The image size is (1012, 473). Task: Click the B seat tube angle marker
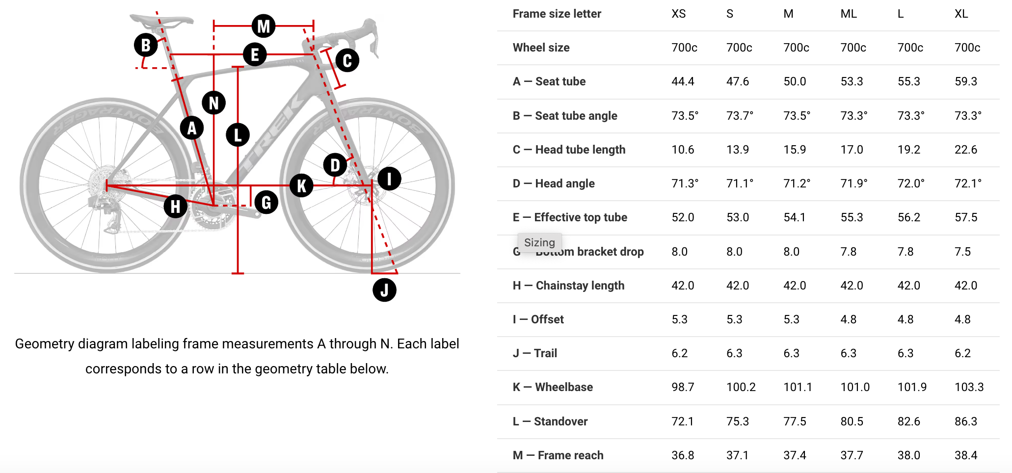click(146, 45)
